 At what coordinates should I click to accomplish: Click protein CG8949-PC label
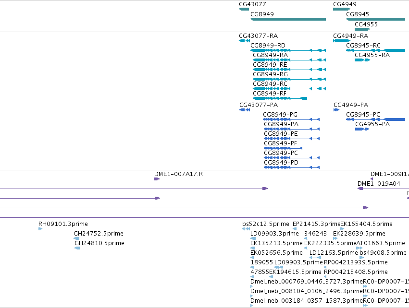coord(281,153)
